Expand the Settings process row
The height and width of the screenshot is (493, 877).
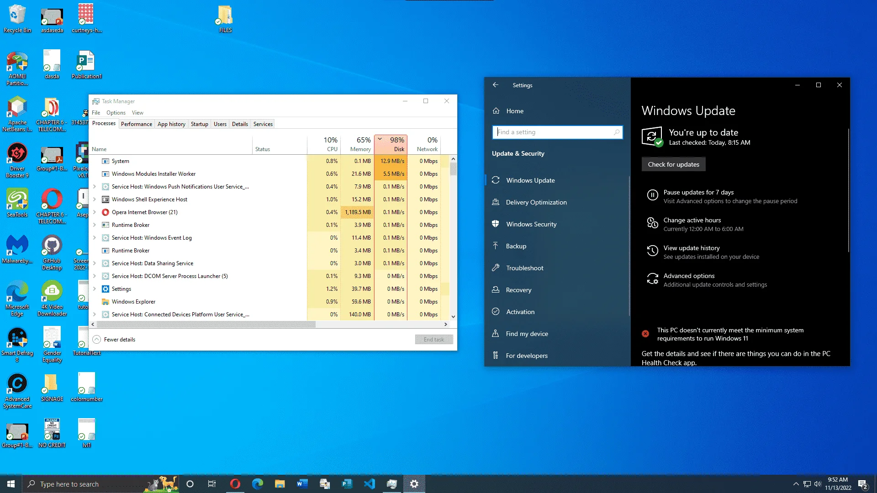(x=95, y=289)
